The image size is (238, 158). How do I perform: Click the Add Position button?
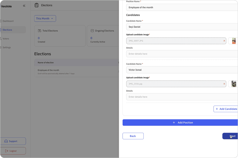pos(181,122)
